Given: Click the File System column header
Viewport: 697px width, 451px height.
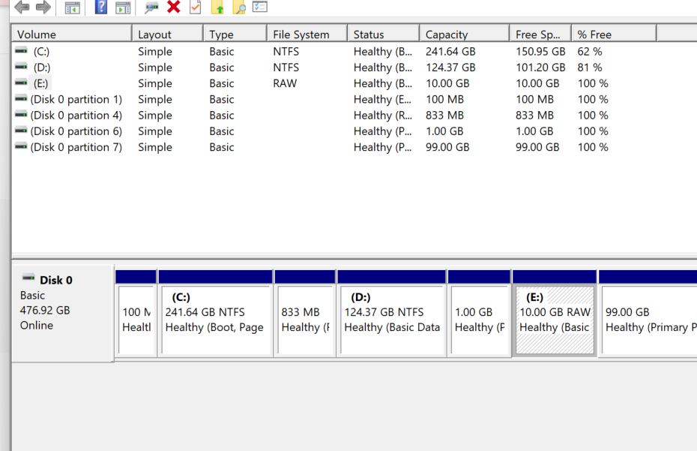Looking at the screenshot, I should (x=306, y=35).
